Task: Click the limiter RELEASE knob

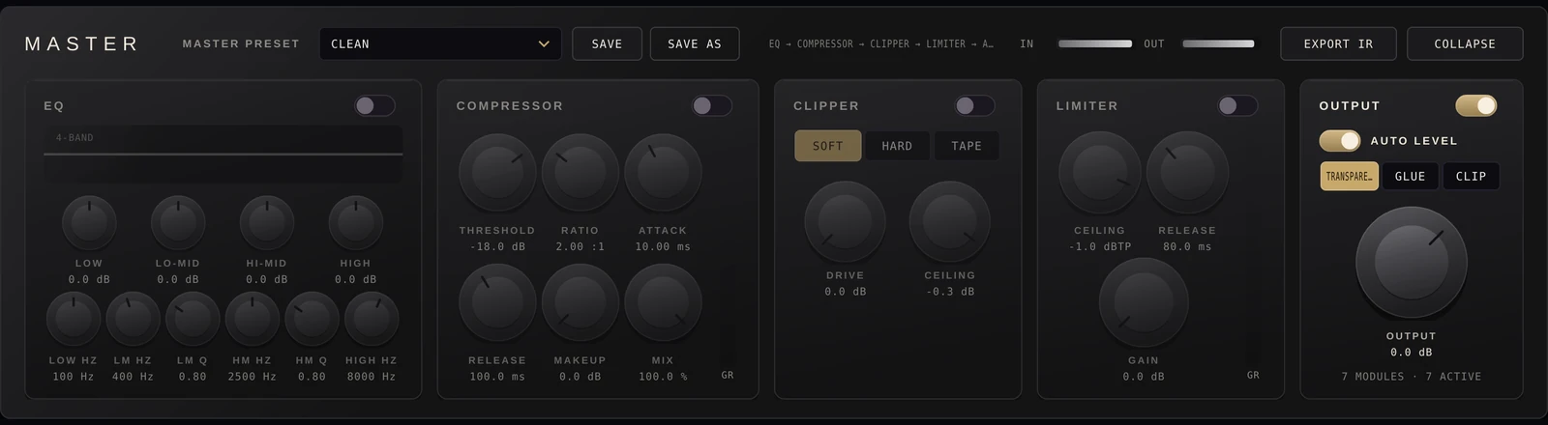Action: pyautogui.click(x=1187, y=172)
